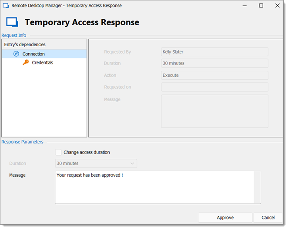Click the chevron arrow of the Duration combo box
The width and height of the screenshot is (288, 229).
coord(132,163)
